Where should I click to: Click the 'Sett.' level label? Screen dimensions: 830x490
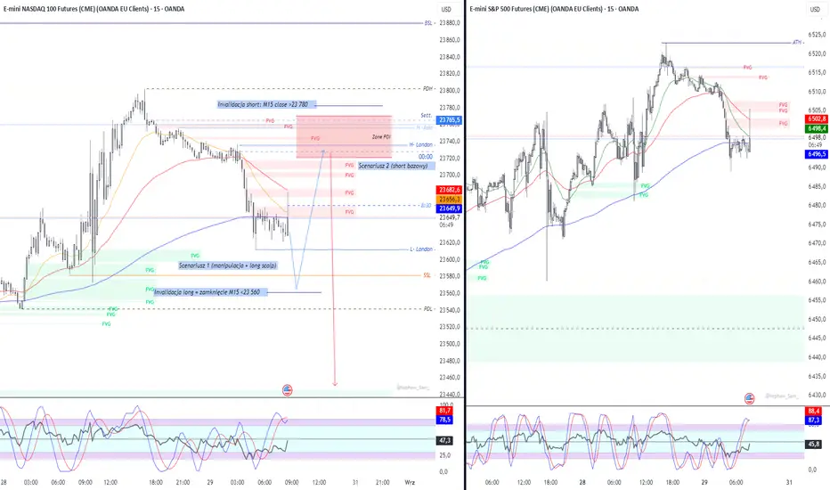point(427,115)
